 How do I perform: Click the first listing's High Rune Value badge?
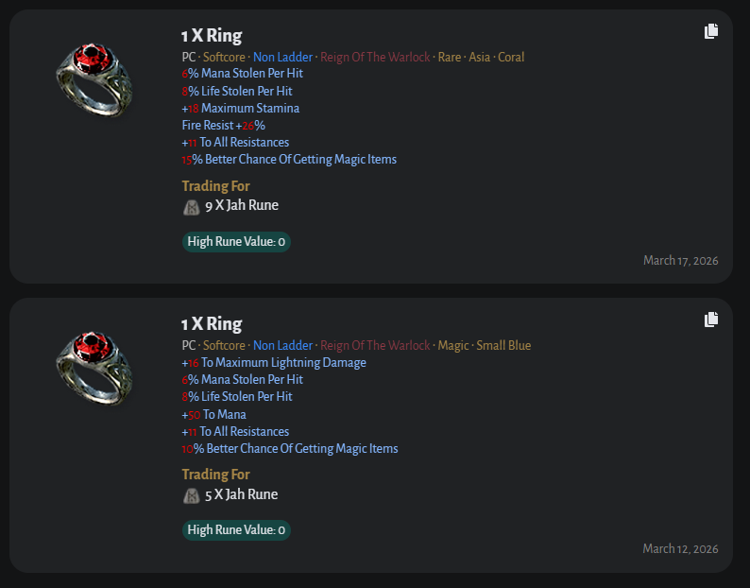pos(236,242)
